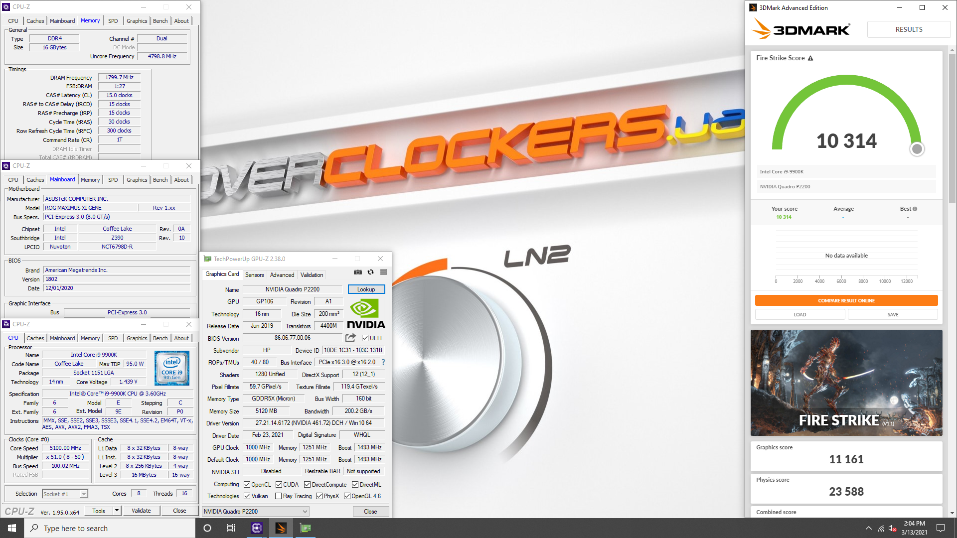
Task: Switch to the Validation tab in GPU-Z
Action: [312, 275]
